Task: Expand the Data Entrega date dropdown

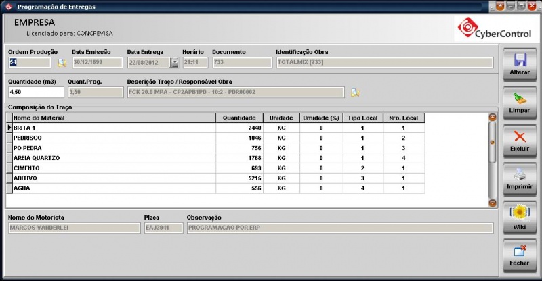Action: (174, 63)
